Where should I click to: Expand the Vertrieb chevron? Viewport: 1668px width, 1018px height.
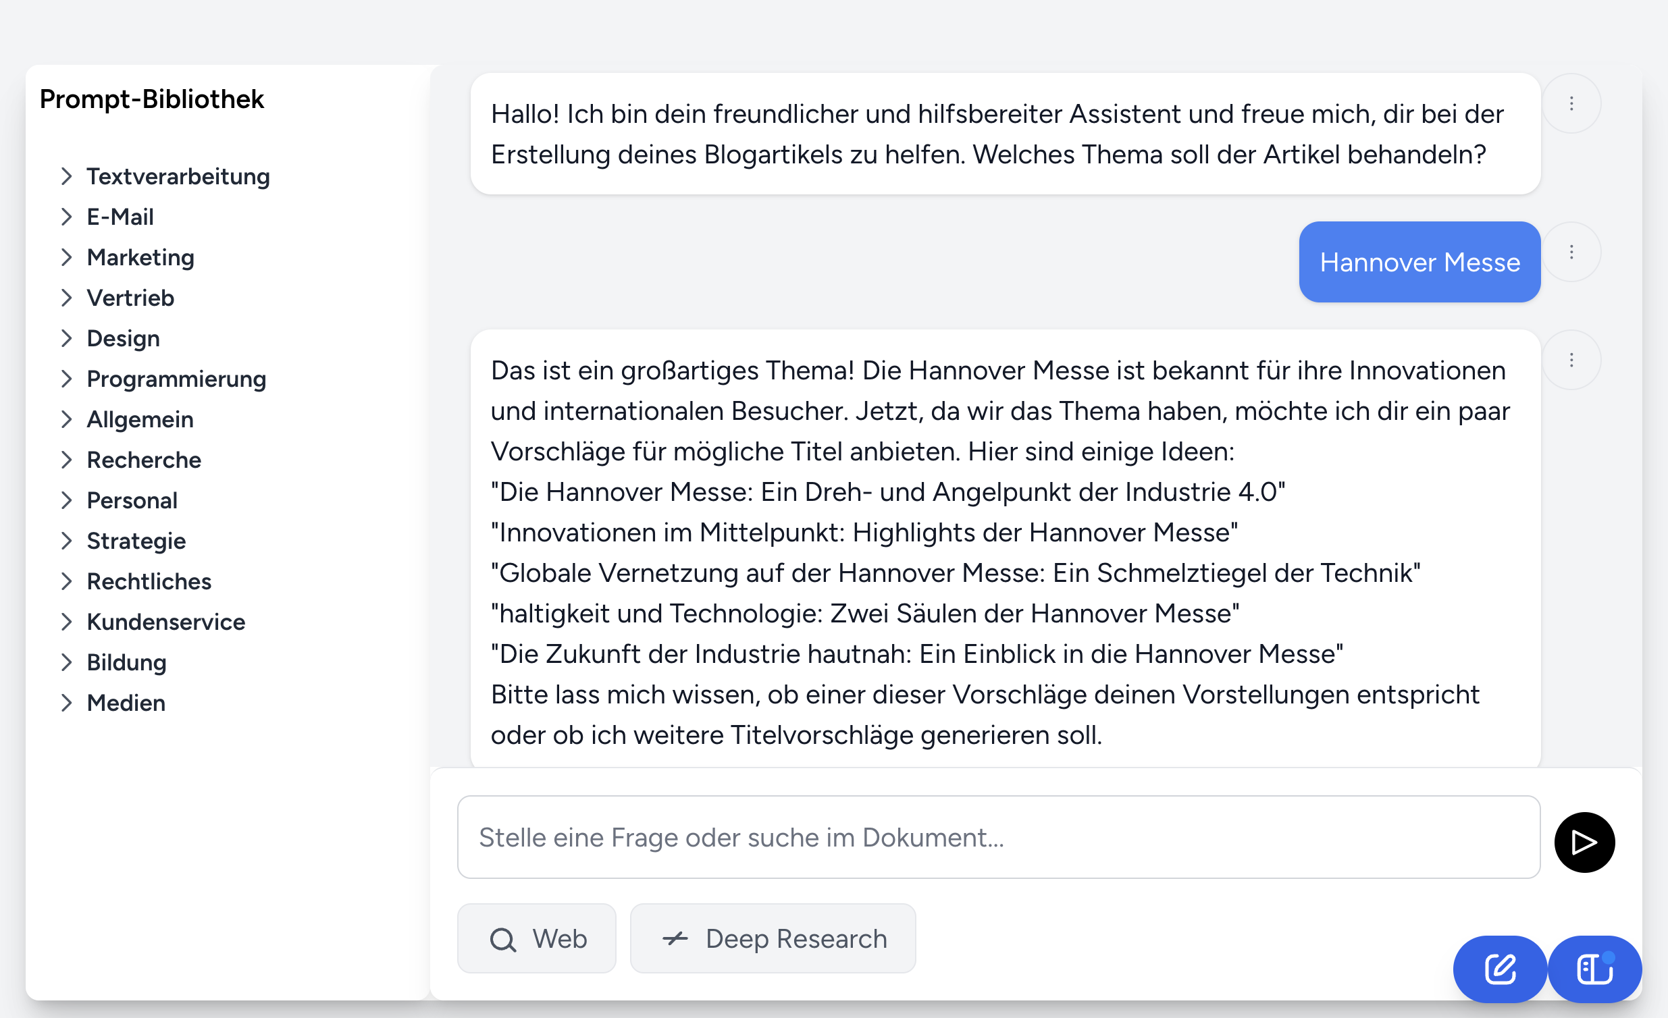66,298
